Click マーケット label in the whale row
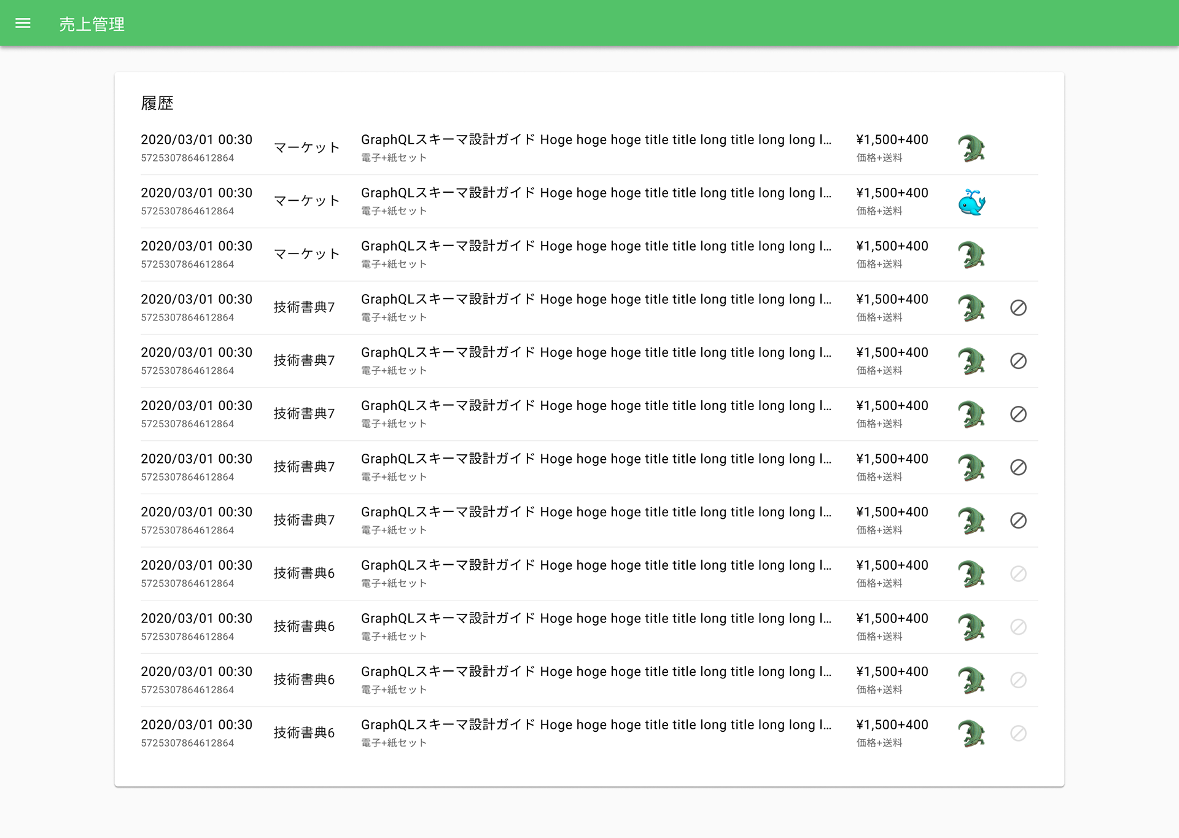This screenshot has height=838, width=1179. click(x=306, y=201)
